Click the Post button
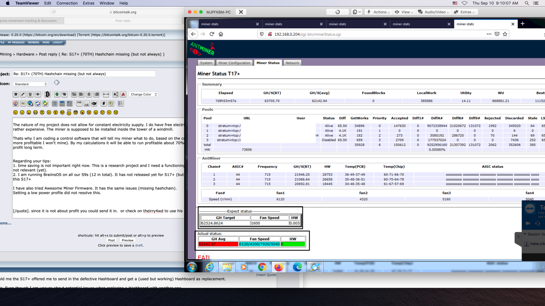The image size is (545, 306). [x=111, y=240]
